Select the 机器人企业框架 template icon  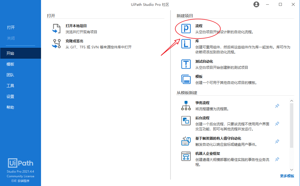pyautogui.click(x=186, y=156)
